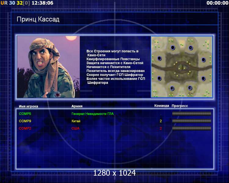Click the 'США' army entry
229x183 pixels.
[75, 128]
